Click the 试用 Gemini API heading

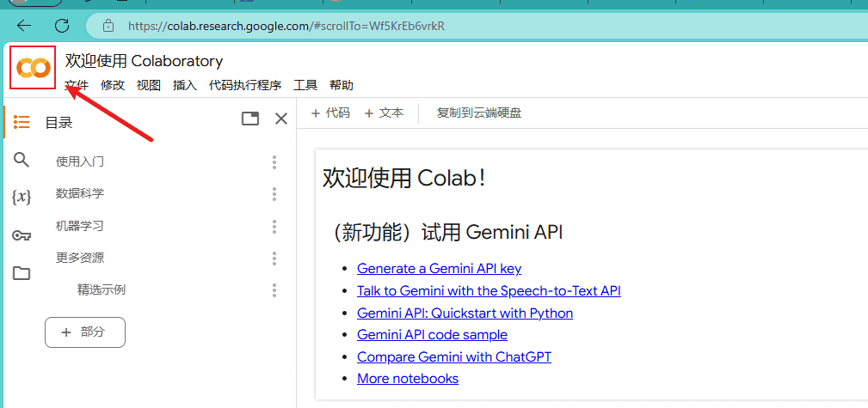click(446, 233)
